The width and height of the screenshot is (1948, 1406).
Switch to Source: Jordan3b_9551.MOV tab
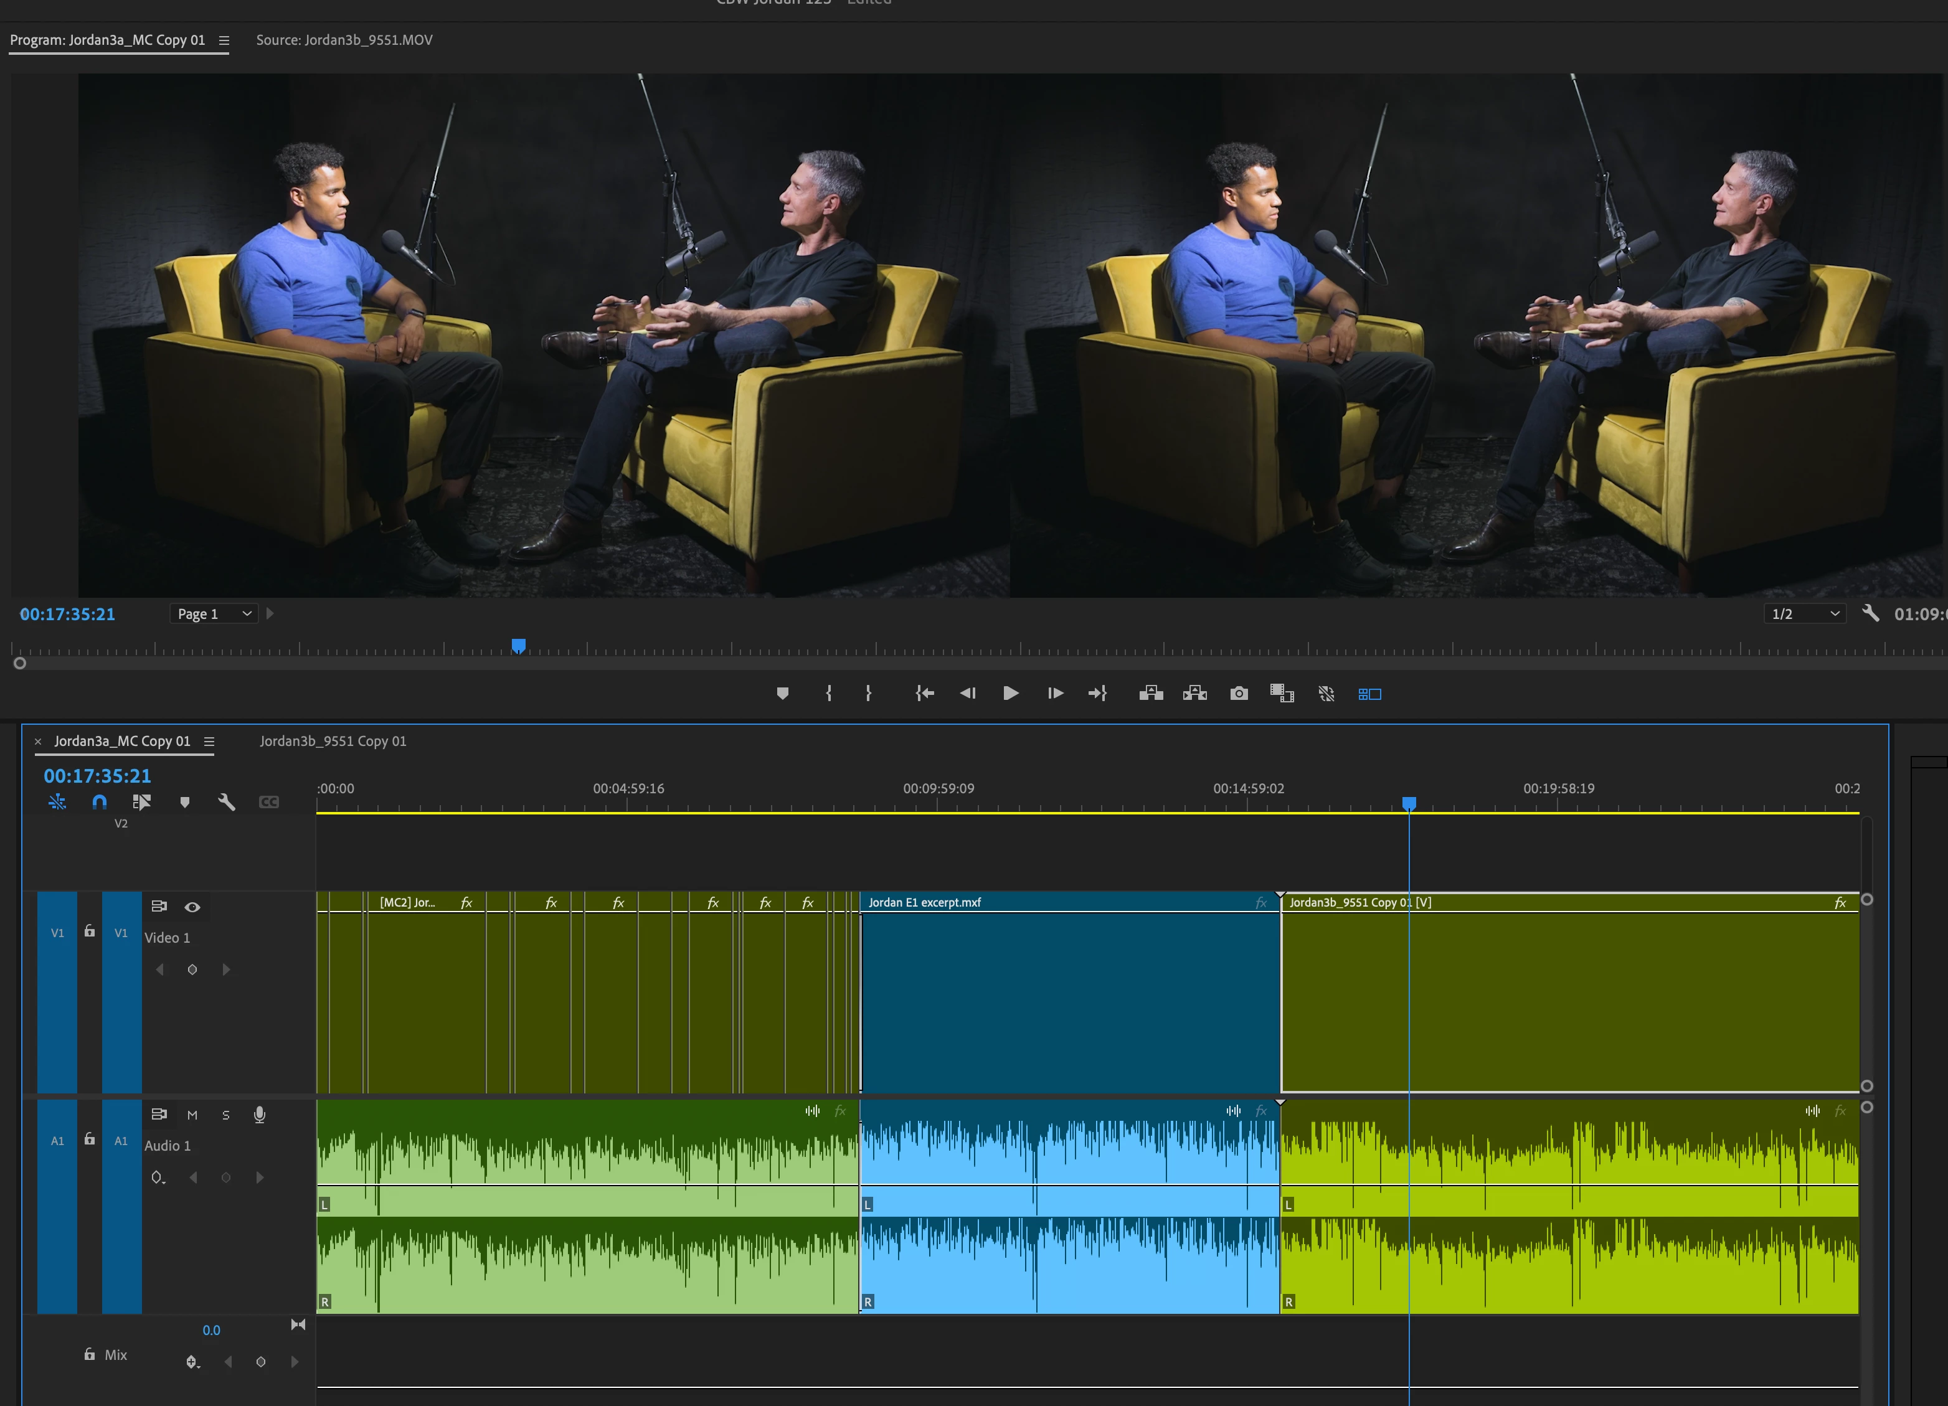[344, 39]
